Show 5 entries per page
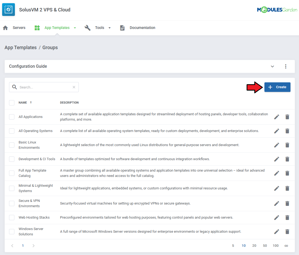The height and width of the screenshot is (255, 299). [x=233, y=246]
